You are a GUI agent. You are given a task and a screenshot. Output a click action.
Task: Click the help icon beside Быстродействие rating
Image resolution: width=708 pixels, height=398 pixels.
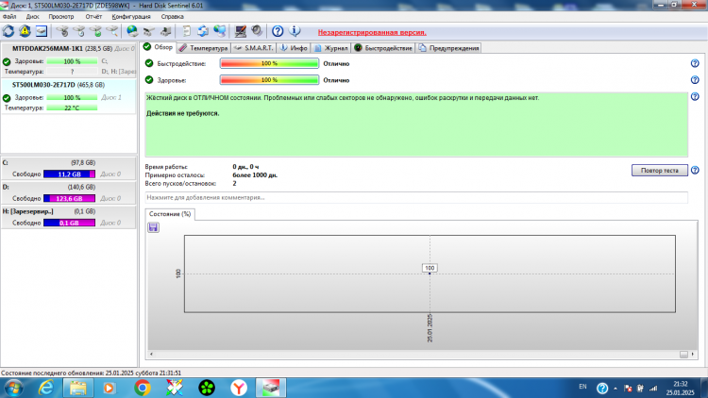[695, 63]
